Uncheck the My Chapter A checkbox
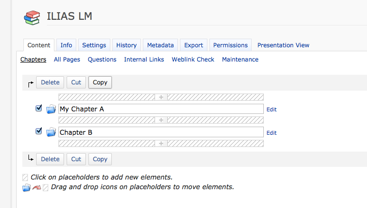Viewport: 367px width, 208px height. (x=39, y=108)
